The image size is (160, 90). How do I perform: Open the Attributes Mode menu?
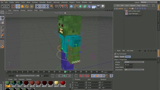(x=118, y=51)
